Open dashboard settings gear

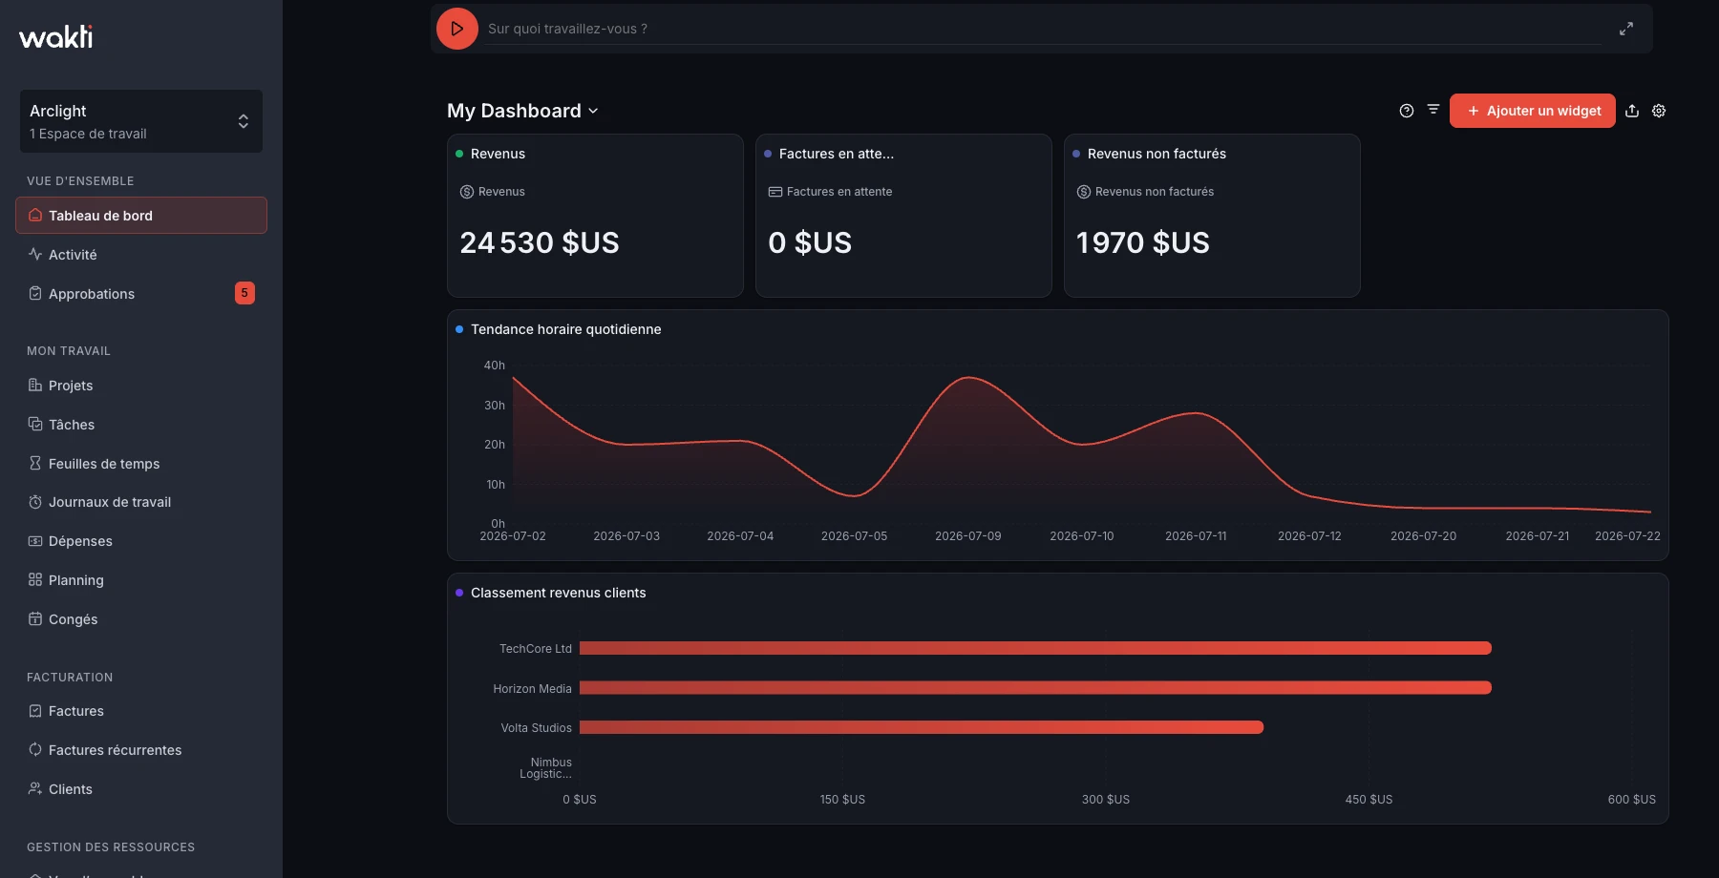pos(1659,111)
